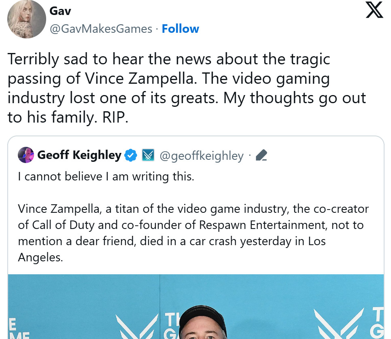Open the Geoff Keighley name link
The width and height of the screenshot is (391, 339).
click(x=79, y=155)
